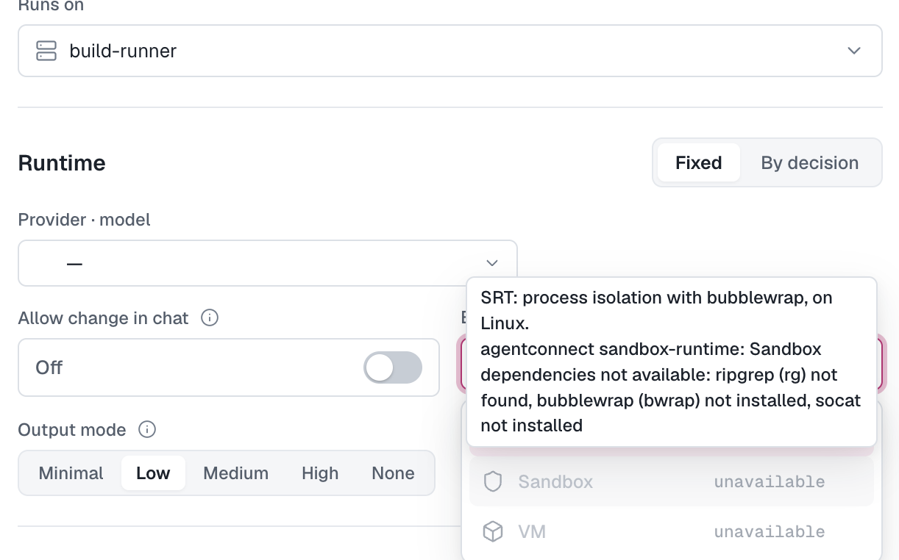The width and height of the screenshot is (899, 560).
Task: Switch runtime to By decision
Action: click(x=809, y=162)
